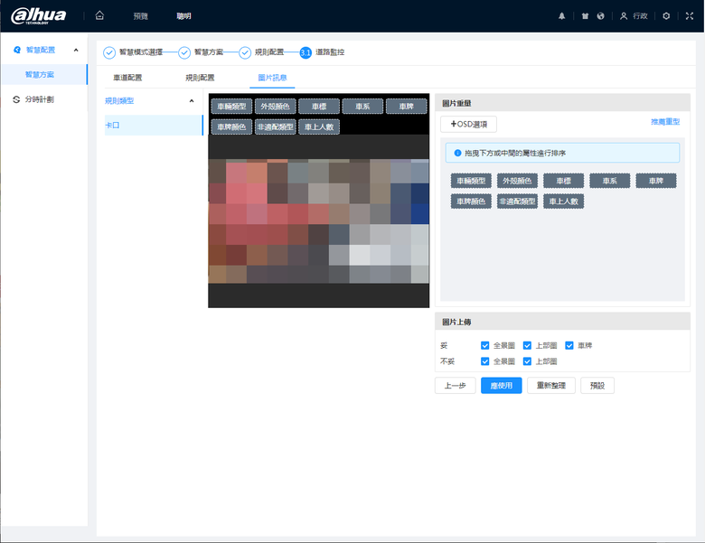Click the 智慧配置 sidebar icon
Image resolution: width=705 pixels, height=543 pixels.
point(17,50)
